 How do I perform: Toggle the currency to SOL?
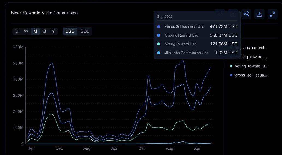(85, 31)
